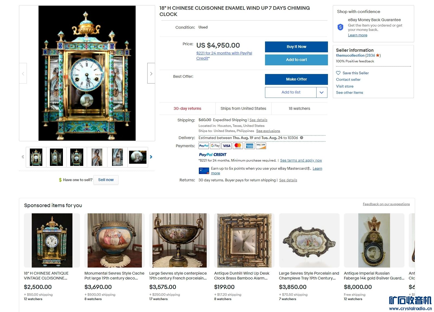The image size is (434, 312).
Task: Open Feedback on our suggestions link
Action: pyautogui.click(x=386, y=204)
